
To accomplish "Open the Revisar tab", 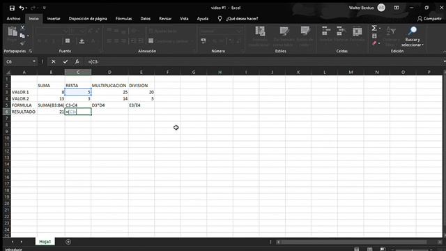I will [165, 19].
